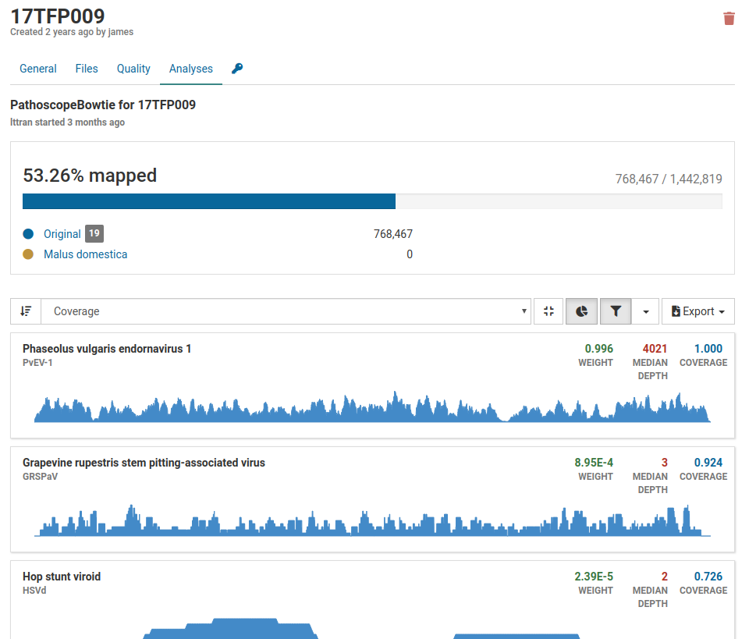Switch to the General tab

pyautogui.click(x=38, y=69)
